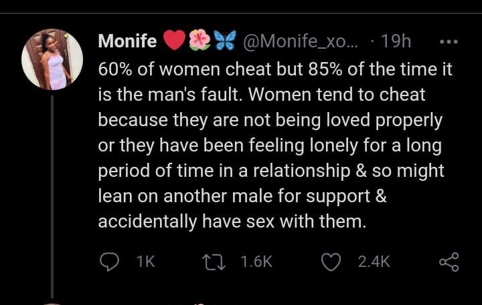Open the share icon for this tweet

(x=449, y=262)
